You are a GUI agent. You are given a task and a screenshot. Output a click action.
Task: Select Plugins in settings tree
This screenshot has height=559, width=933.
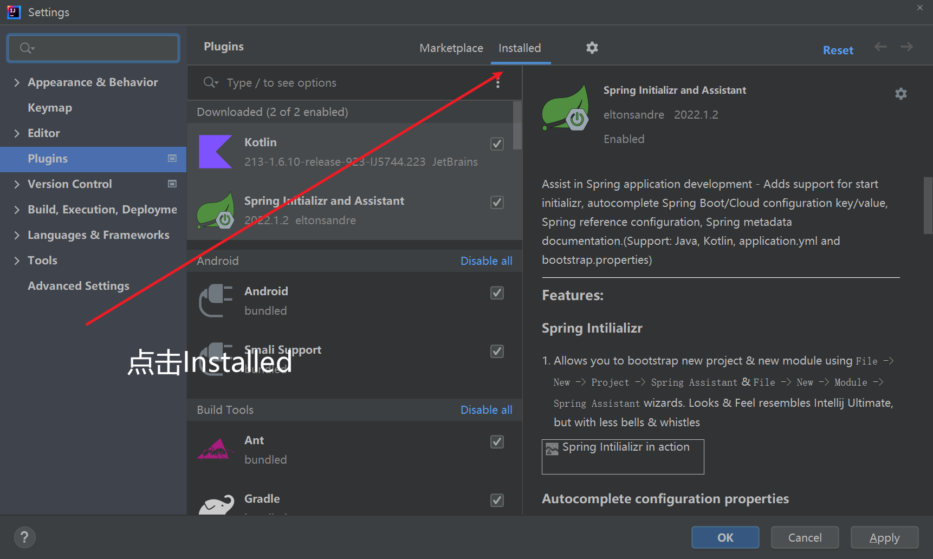(x=93, y=159)
